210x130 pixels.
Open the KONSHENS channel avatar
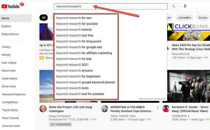pos(166,109)
